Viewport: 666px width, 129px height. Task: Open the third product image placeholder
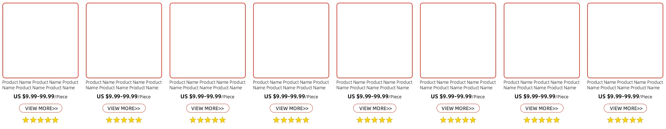(x=208, y=40)
